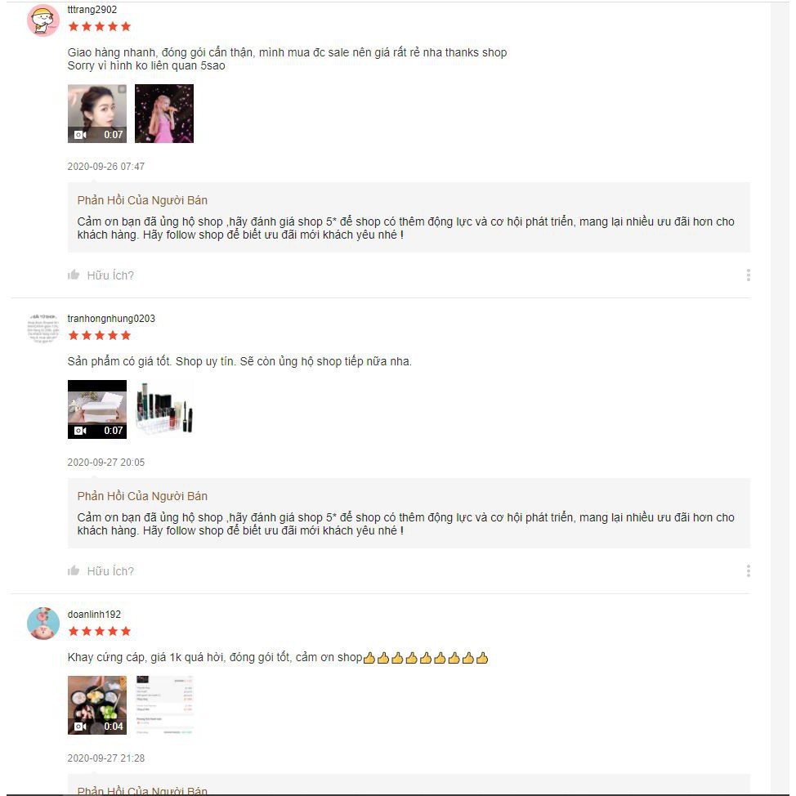This screenshot has height=796, width=796.
Task: Play doanlinh192's 0:04 tray video
Action: point(97,705)
